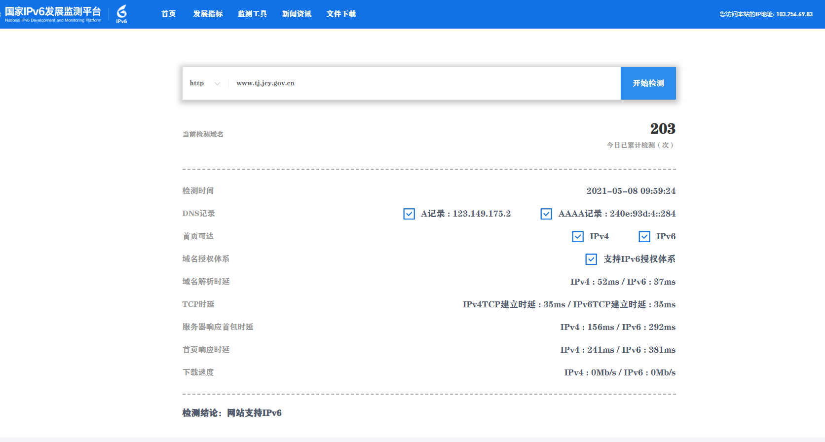825x442 pixels.
Task: Toggle the A记录 checkbox
Action: click(409, 214)
